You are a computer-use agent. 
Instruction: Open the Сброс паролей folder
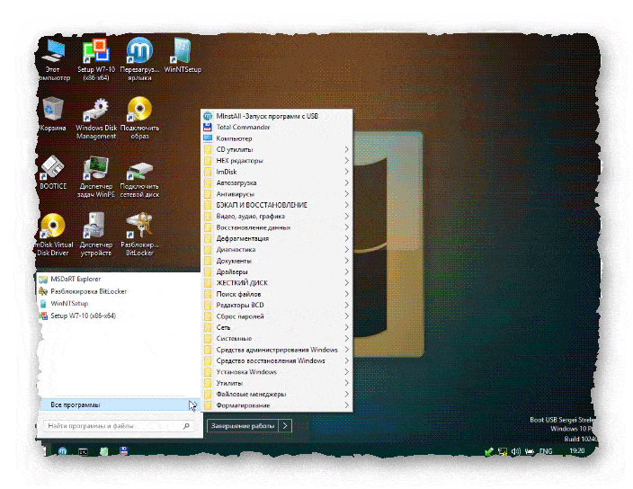(x=277, y=316)
